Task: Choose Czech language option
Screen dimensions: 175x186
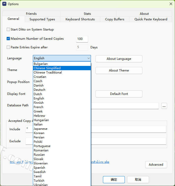Action: coord(62,81)
